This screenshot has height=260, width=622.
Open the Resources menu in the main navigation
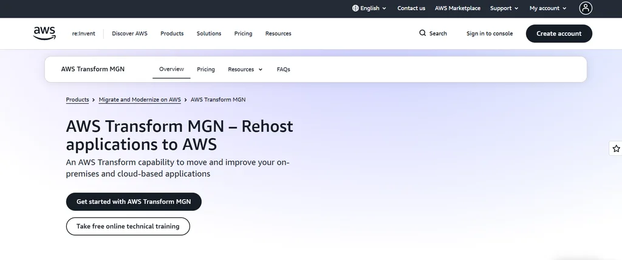pos(278,34)
